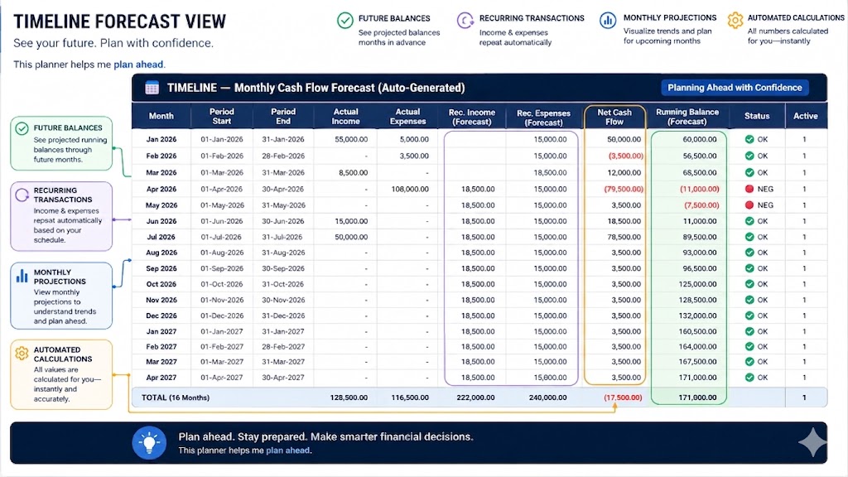This screenshot has height=477, width=848.
Task: Click the bar chart icon in Monthly Projections sidebar card
Action: coord(22,276)
